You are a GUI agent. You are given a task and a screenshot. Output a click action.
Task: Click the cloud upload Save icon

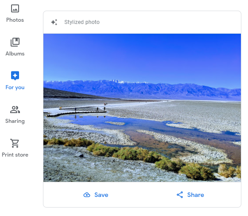(87, 195)
